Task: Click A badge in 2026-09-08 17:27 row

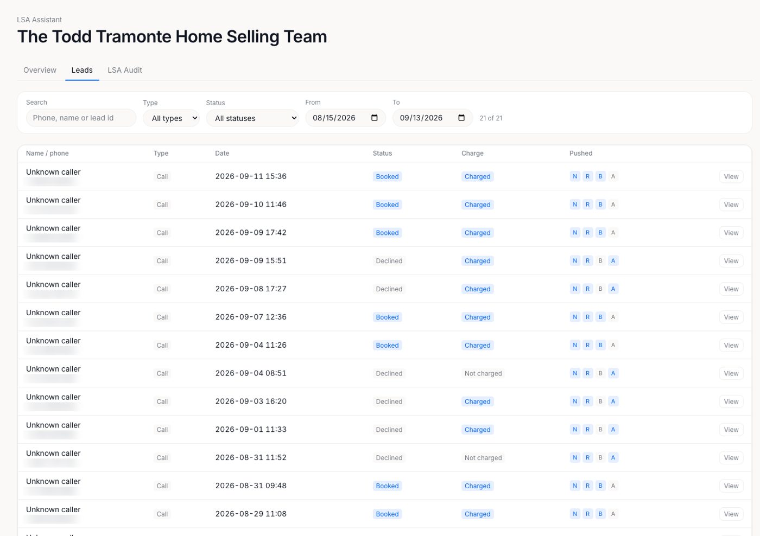Action: click(613, 289)
